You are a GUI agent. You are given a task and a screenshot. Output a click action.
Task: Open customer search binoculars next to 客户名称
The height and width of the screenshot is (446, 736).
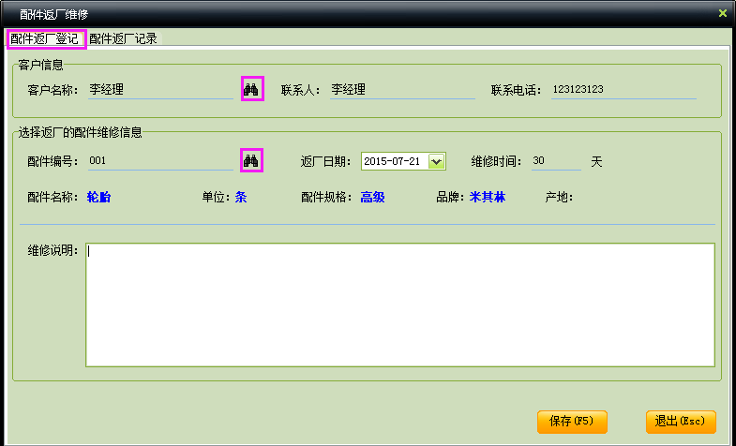click(x=252, y=89)
